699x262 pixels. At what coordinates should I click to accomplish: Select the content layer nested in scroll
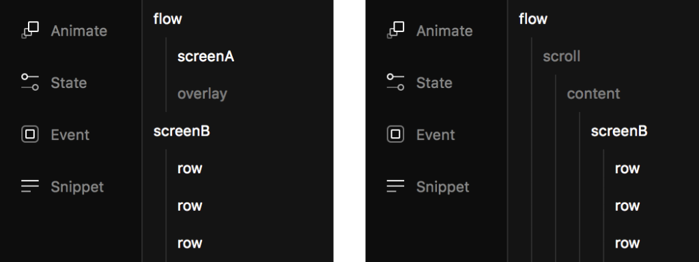point(593,94)
